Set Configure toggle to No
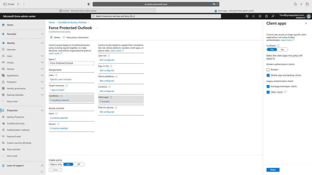Screen dimensions: 312x175 pyautogui.click(x=282, y=50)
